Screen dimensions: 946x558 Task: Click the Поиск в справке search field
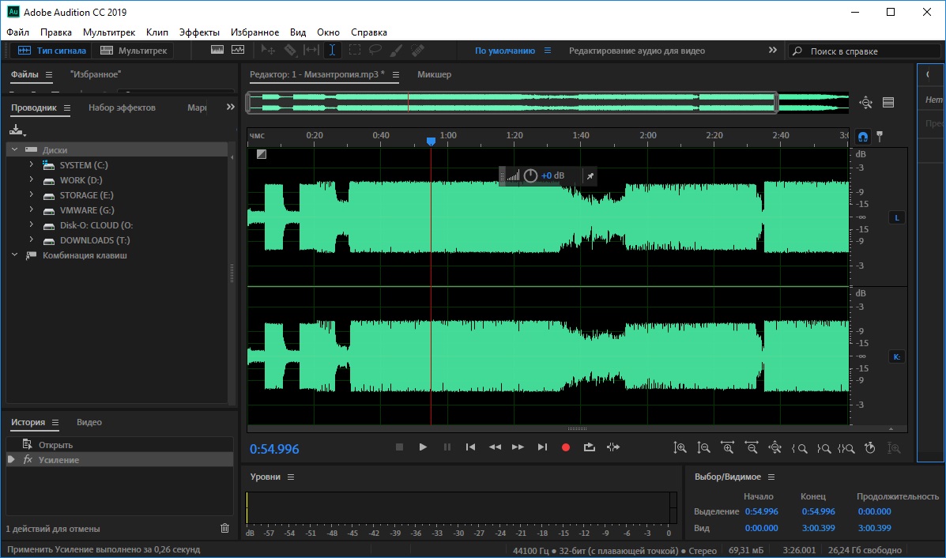tap(855, 51)
